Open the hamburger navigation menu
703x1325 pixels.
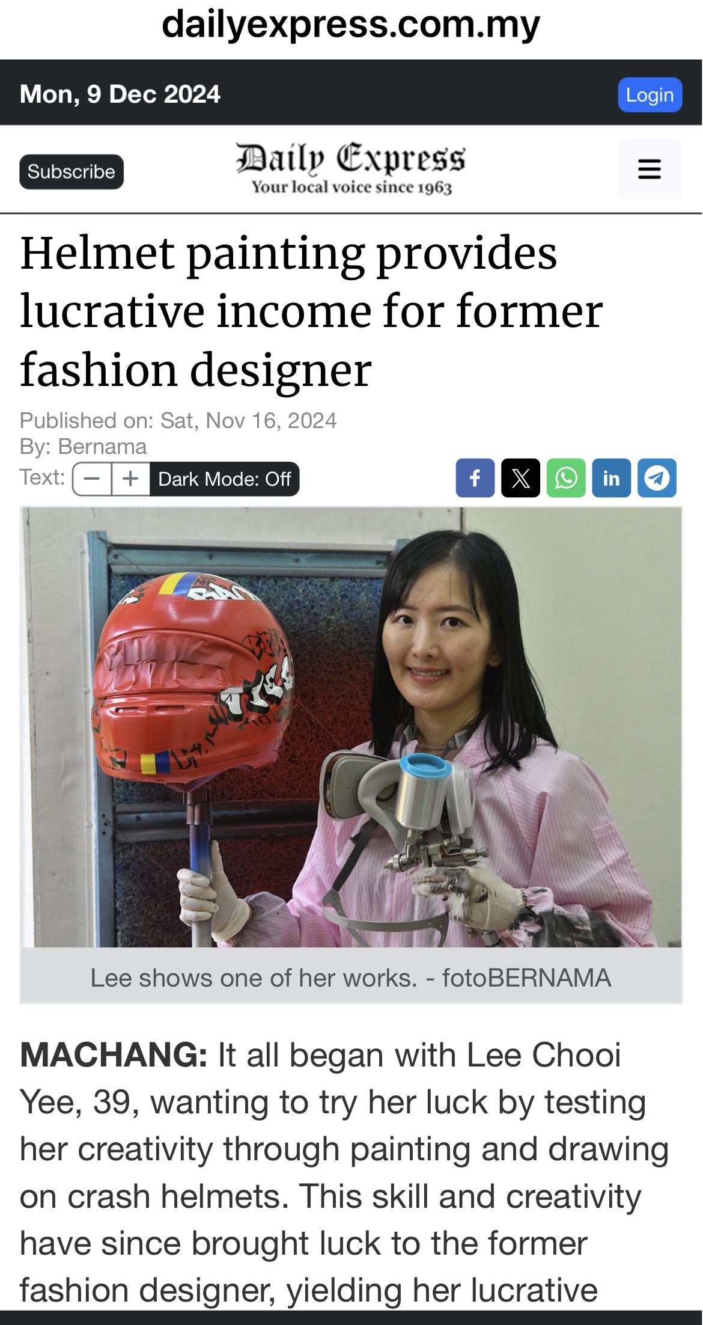click(650, 169)
